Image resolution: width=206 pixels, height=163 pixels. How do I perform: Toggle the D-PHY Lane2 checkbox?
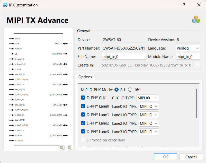coord(83,123)
